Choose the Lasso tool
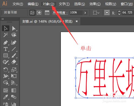 click(14, 35)
